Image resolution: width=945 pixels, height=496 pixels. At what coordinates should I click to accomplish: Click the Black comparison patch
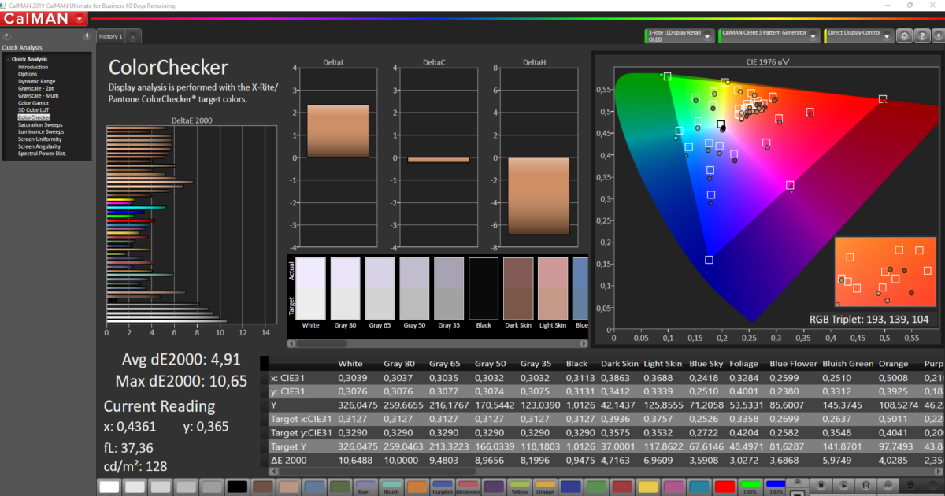[484, 288]
